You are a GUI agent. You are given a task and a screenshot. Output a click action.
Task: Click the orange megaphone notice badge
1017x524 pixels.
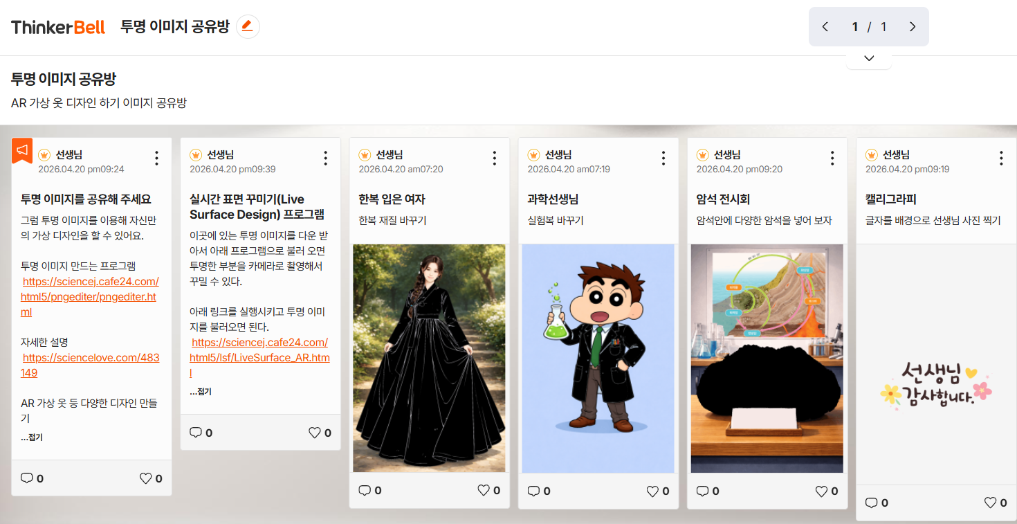pos(22,150)
